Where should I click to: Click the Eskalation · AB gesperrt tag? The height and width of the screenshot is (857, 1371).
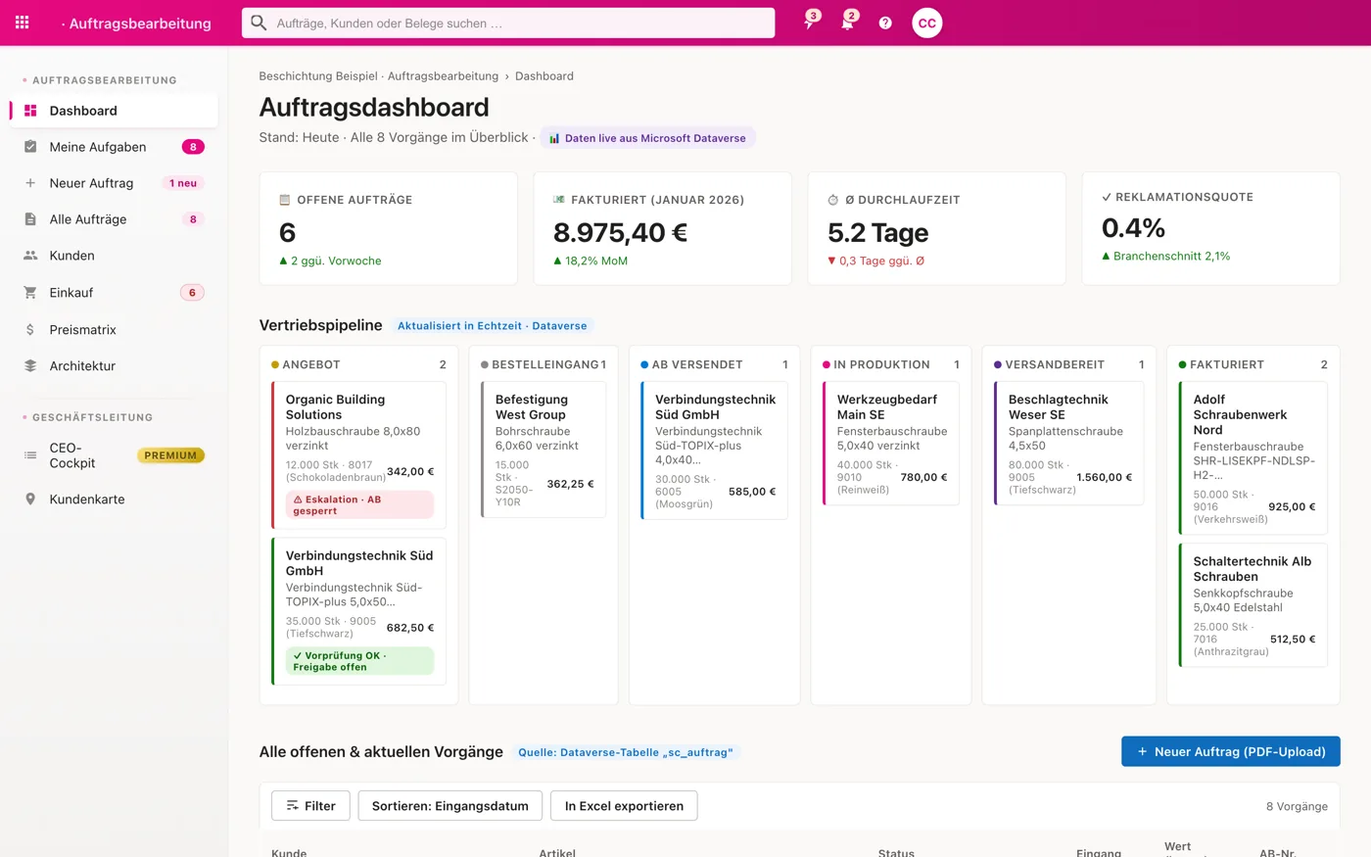click(359, 505)
